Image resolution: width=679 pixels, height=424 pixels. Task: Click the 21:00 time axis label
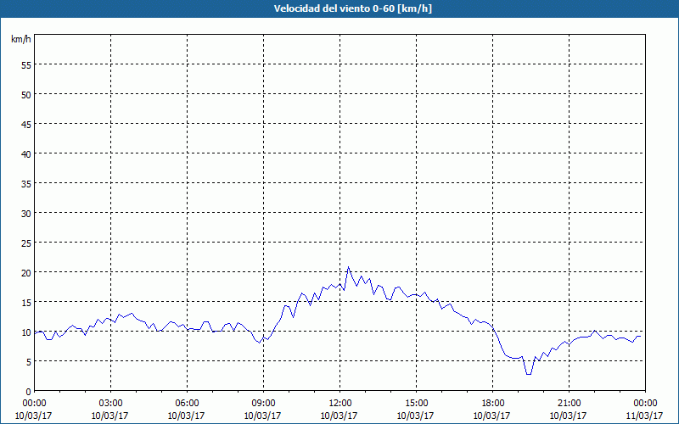[x=569, y=404]
